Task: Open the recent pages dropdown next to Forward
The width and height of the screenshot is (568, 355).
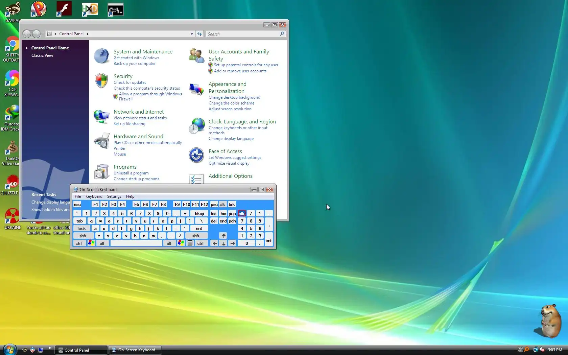Action: tap(43, 34)
